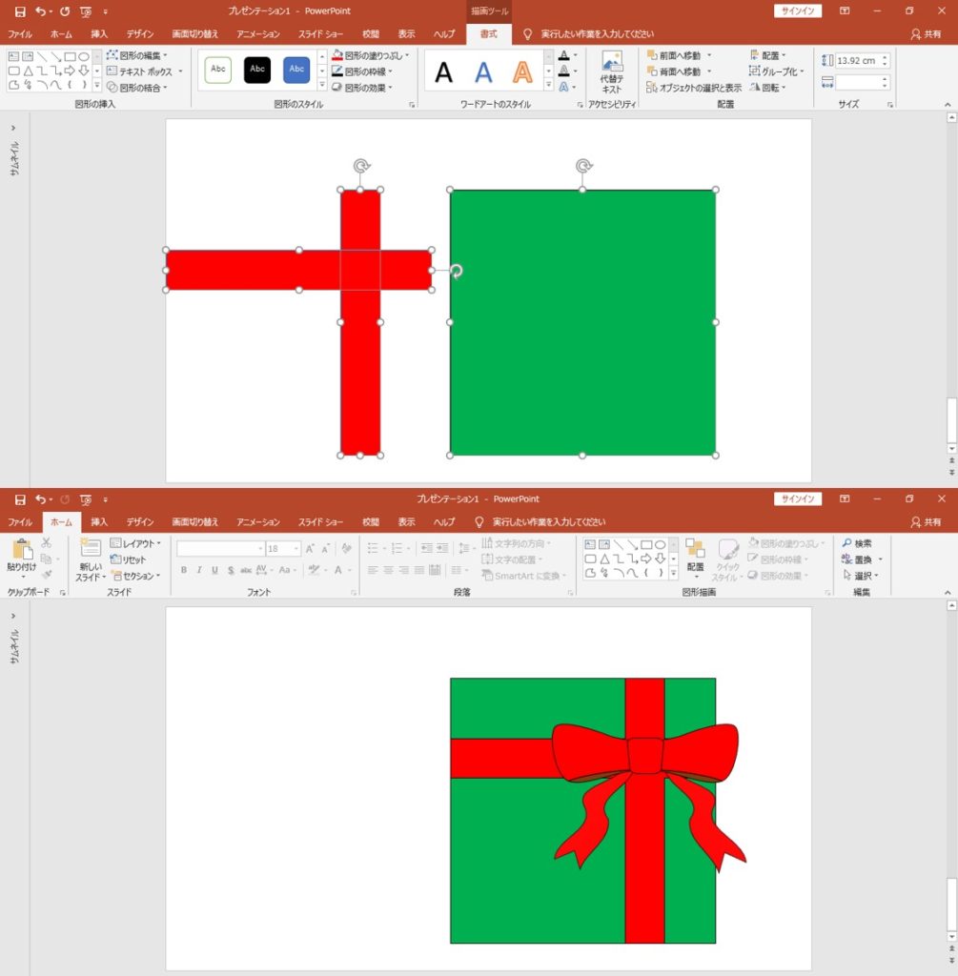Click the オブジェクトの選択と表示 button

(694, 88)
